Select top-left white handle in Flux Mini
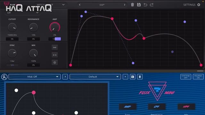The width and height of the screenshot is (205, 115). click(x=16, y=90)
